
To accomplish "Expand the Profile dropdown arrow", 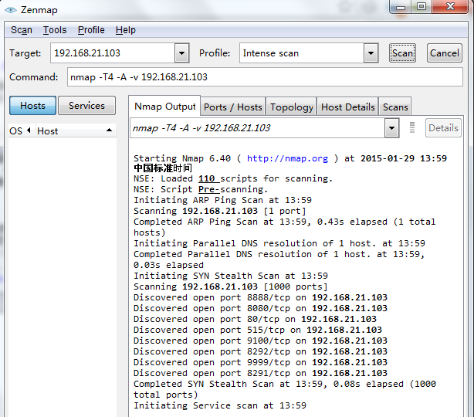I will coord(371,53).
